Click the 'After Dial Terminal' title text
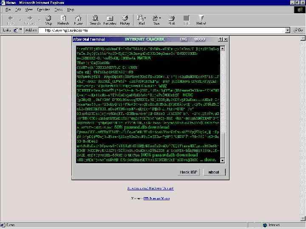The height and width of the screenshot is (229, 306). click(x=89, y=39)
